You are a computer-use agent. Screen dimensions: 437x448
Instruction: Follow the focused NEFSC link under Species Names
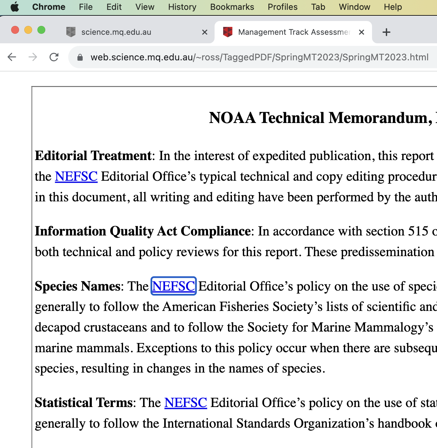174,286
